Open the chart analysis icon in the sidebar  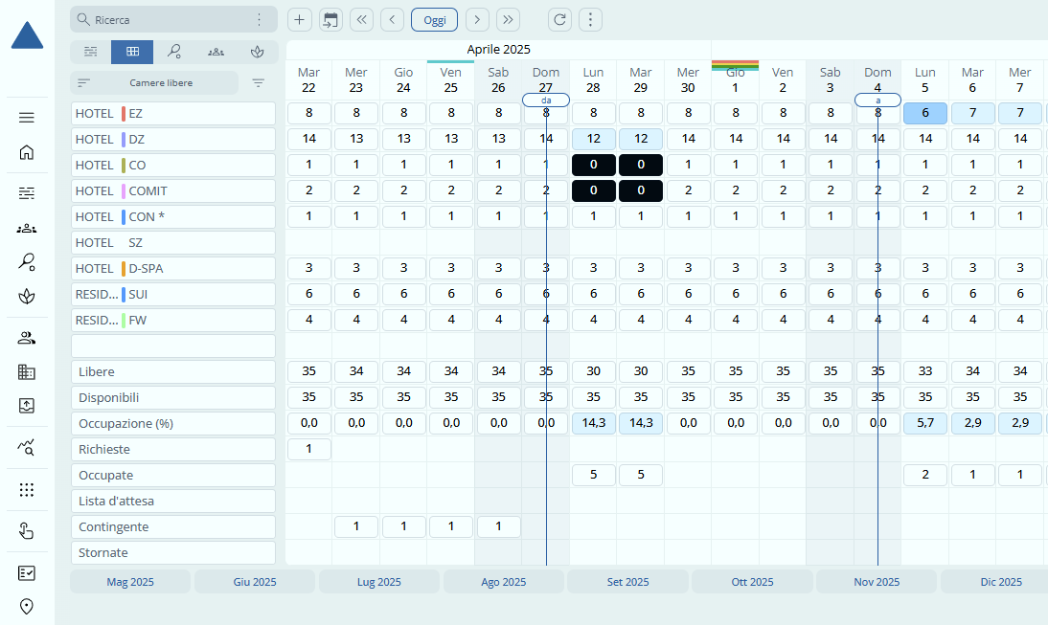[x=27, y=446]
